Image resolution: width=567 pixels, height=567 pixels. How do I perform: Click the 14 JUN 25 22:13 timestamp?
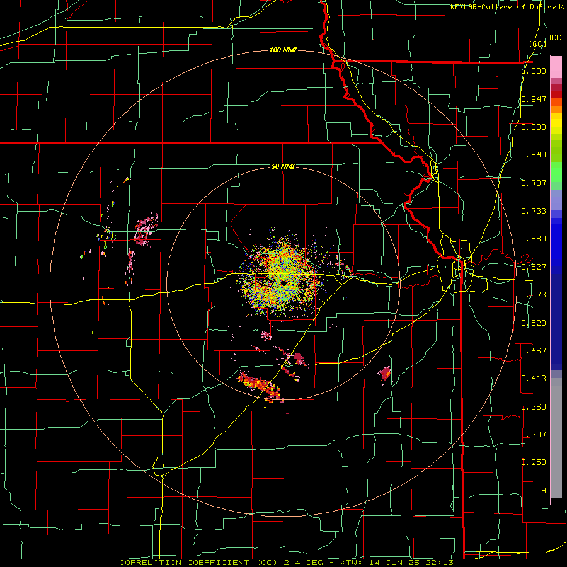(411, 563)
